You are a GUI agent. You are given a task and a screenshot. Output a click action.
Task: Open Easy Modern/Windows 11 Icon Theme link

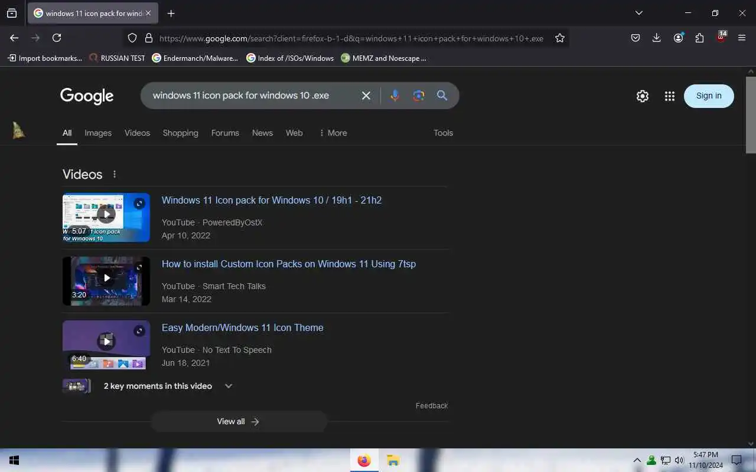click(x=243, y=328)
